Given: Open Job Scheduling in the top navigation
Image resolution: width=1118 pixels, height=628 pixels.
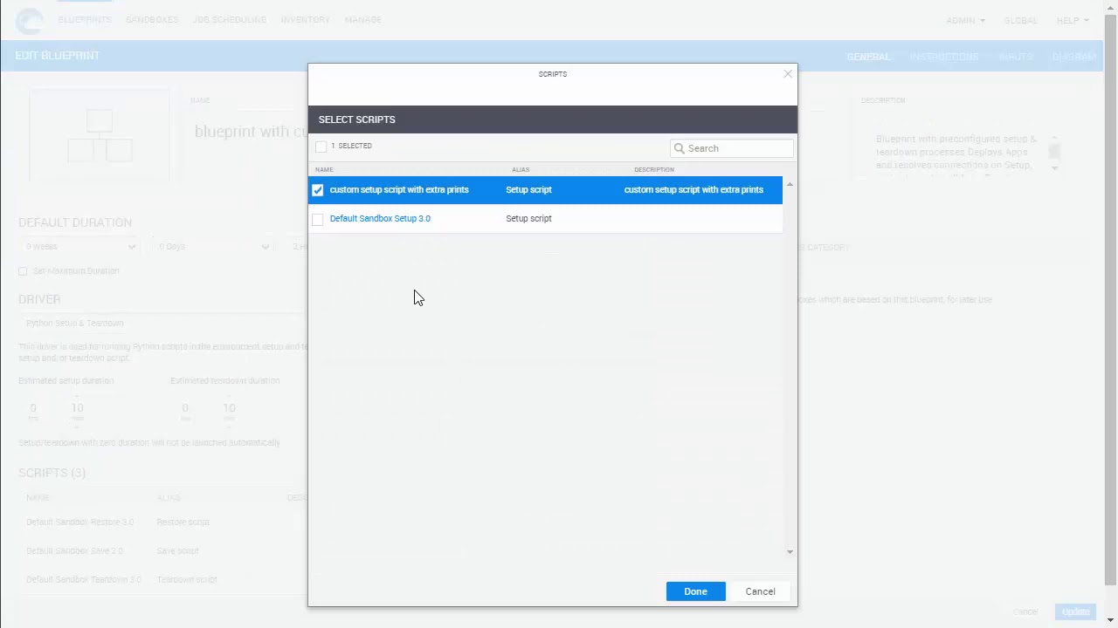Looking at the screenshot, I should [230, 20].
